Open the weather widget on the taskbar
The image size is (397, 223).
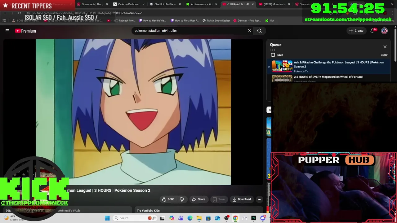[x=13, y=218]
